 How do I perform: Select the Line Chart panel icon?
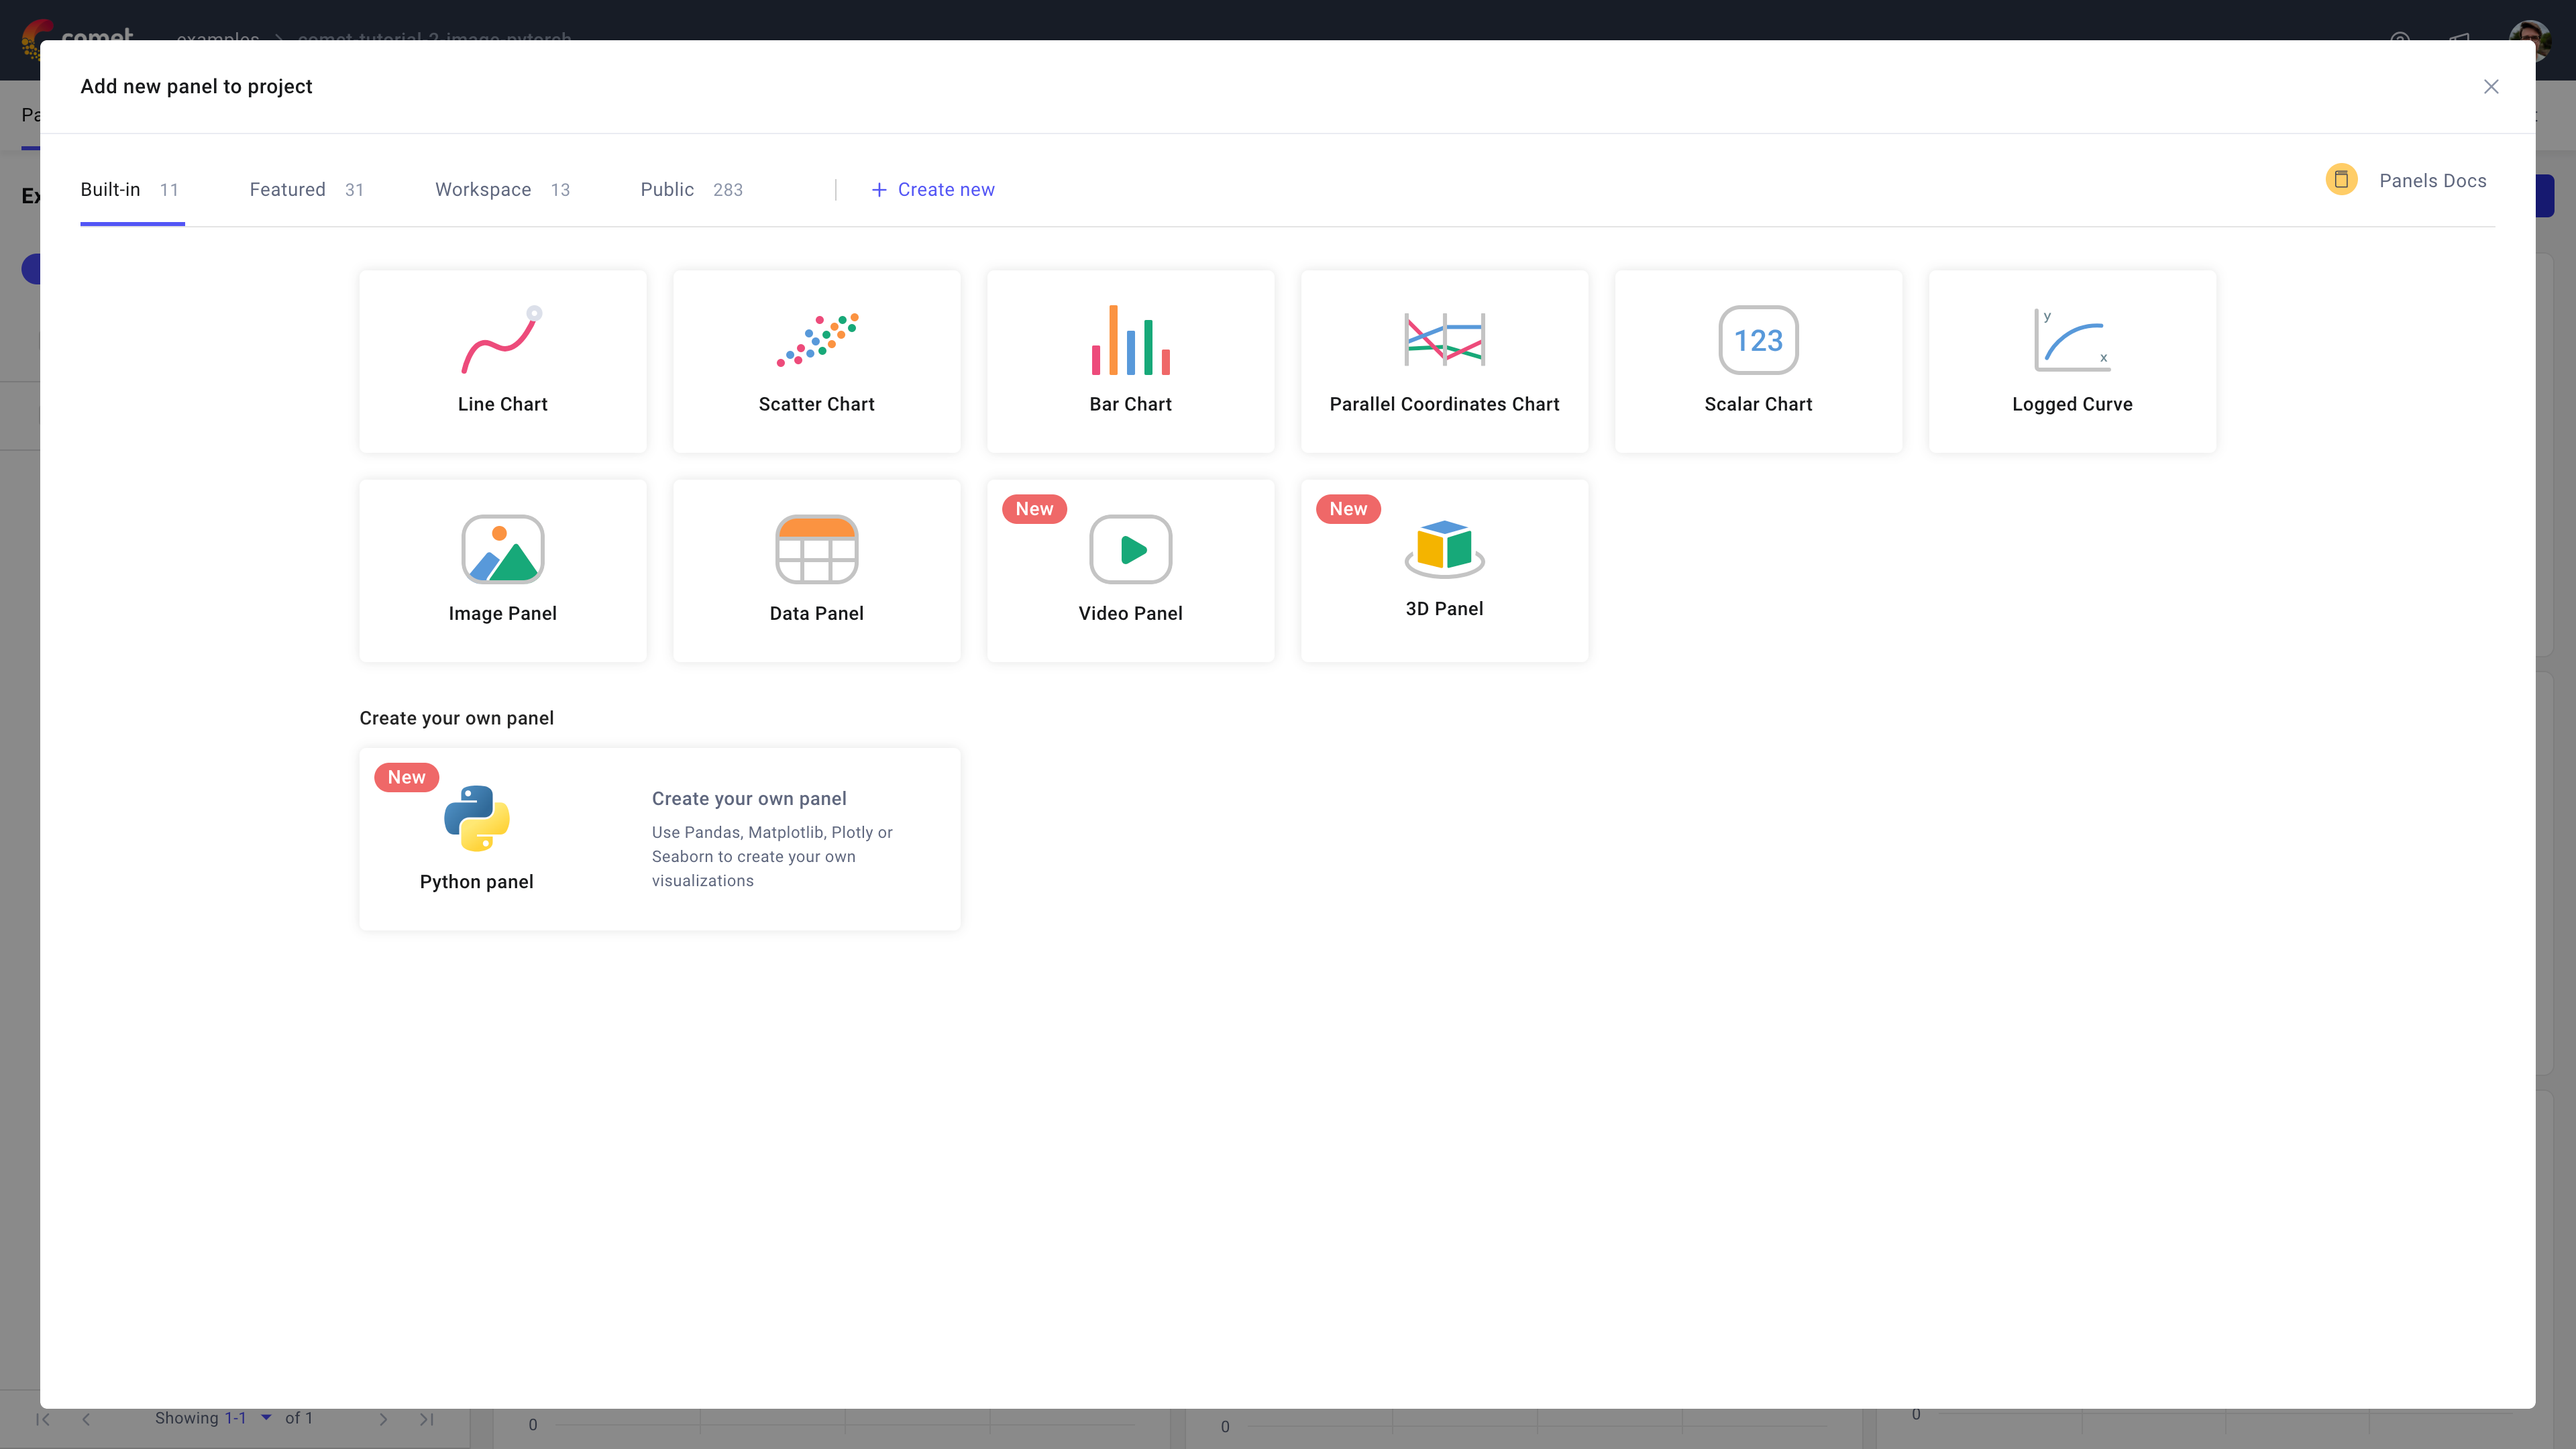pyautogui.click(x=502, y=341)
